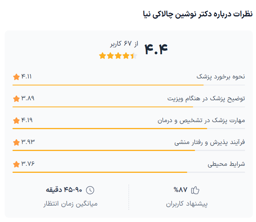The image size is (256, 222).
Task: Click the overall 4.4 score number
Action: (x=156, y=49)
